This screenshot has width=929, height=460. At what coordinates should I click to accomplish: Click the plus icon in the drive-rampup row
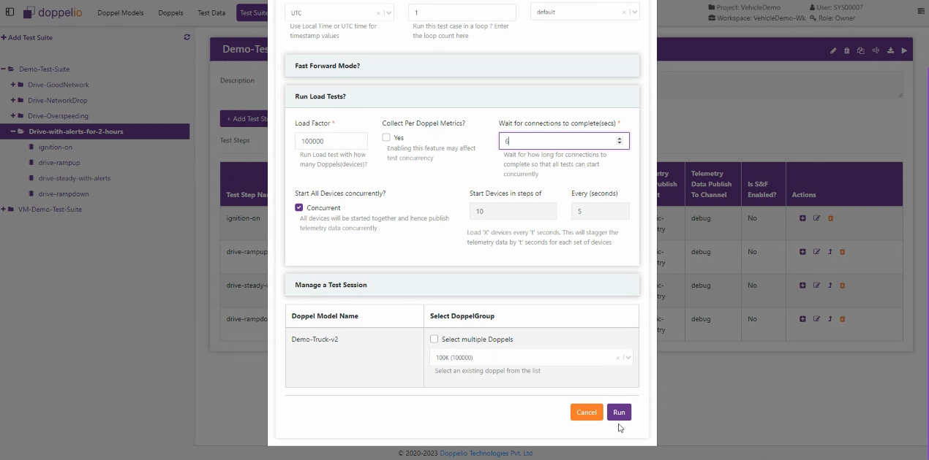click(x=802, y=252)
